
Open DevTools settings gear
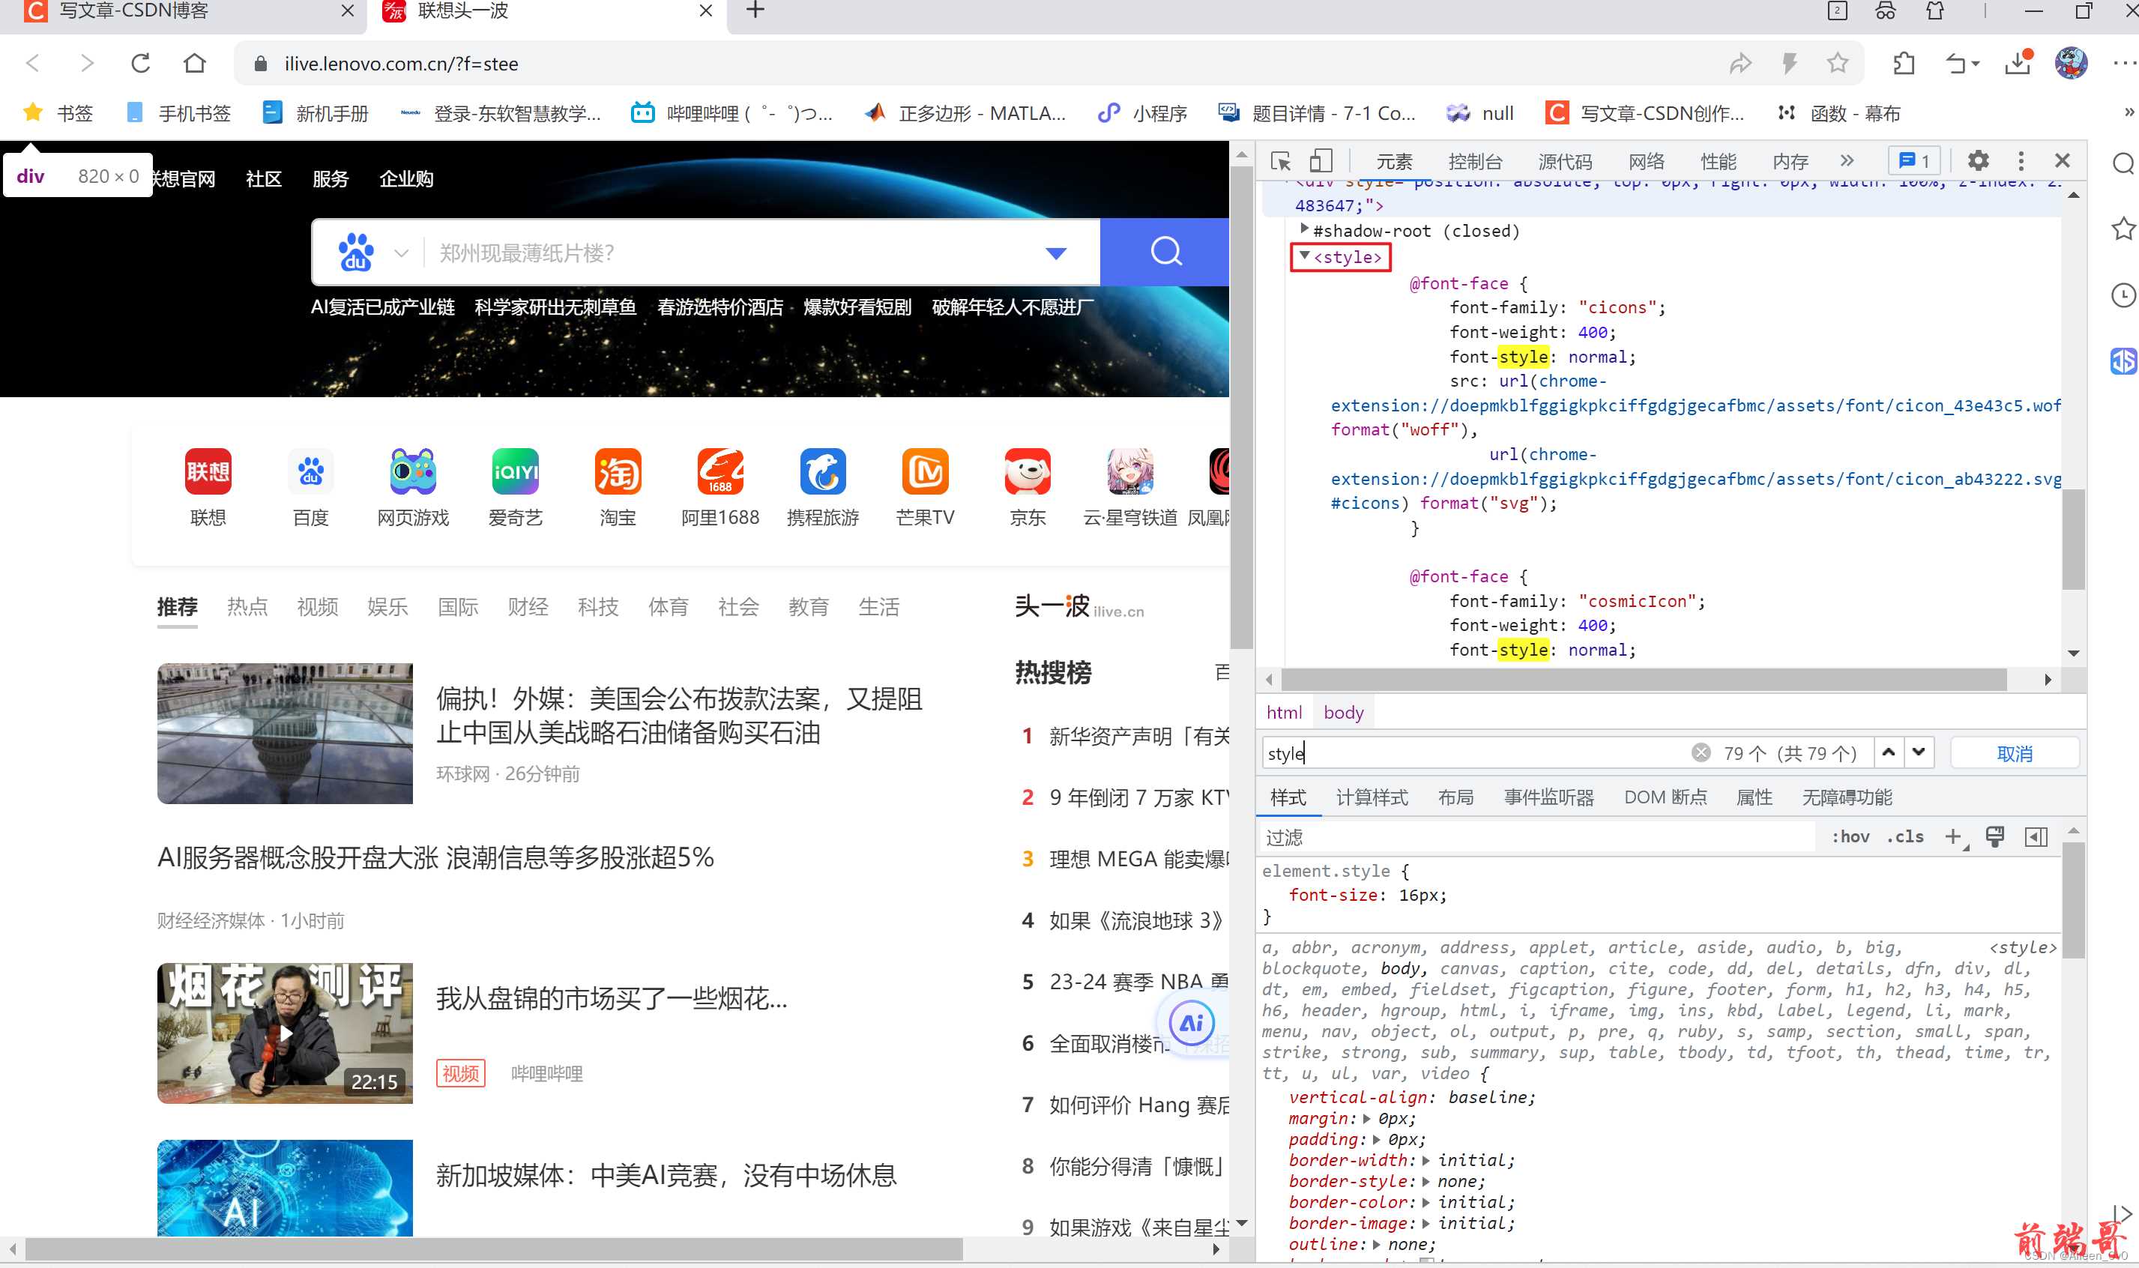(x=1977, y=160)
